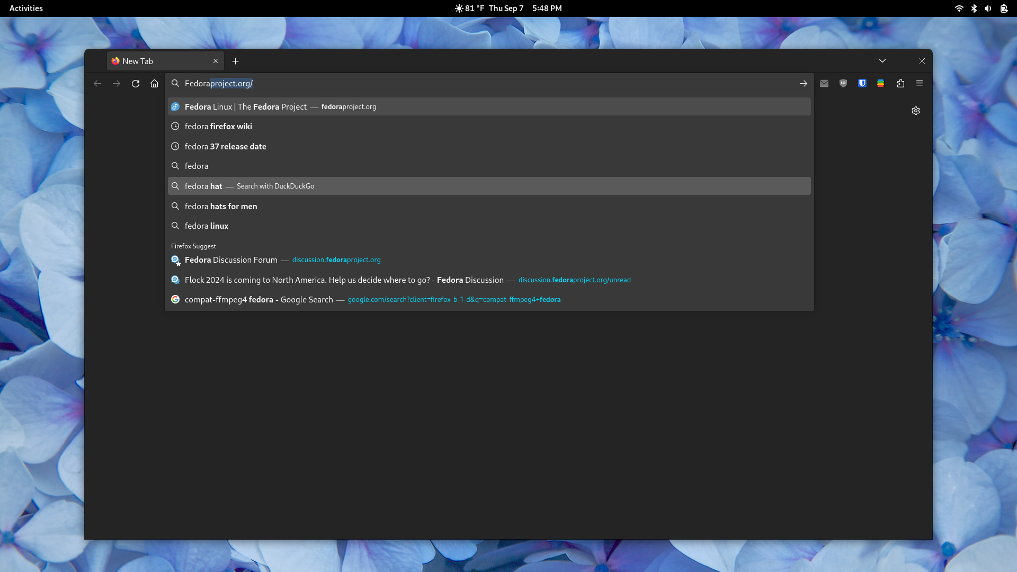The width and height of the screenshot is (1017, 572).
Task: Select the plain fedora search suggestion
Action: (x=489, y=166)
